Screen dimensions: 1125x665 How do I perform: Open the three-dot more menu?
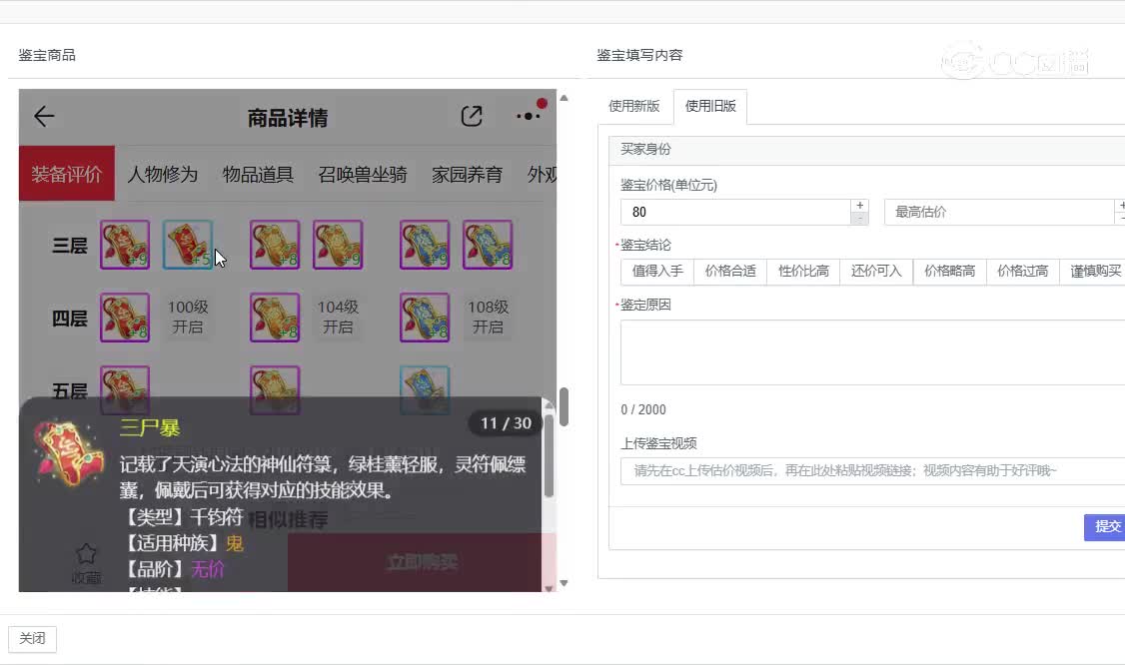(x=529, y=116)
